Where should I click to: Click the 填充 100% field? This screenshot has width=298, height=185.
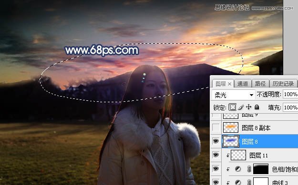(290, 107)
